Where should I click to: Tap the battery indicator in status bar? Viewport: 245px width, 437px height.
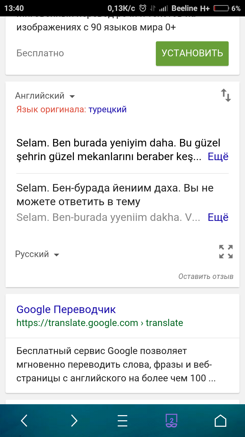(221, 8)
